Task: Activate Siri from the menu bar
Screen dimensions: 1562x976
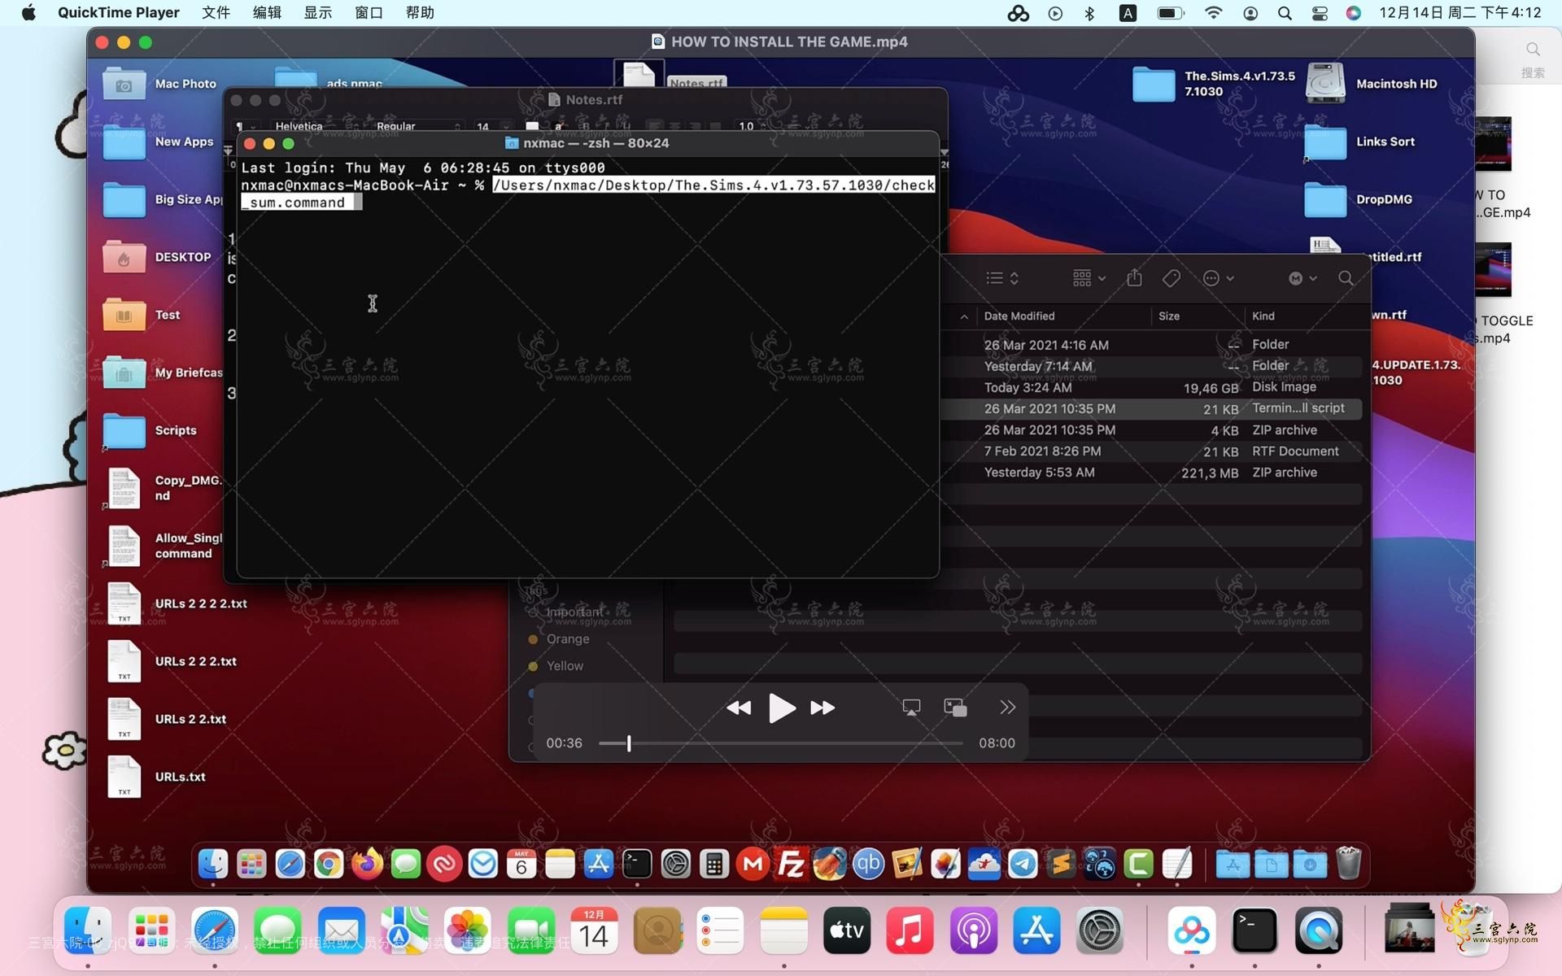Action: 1354,13
